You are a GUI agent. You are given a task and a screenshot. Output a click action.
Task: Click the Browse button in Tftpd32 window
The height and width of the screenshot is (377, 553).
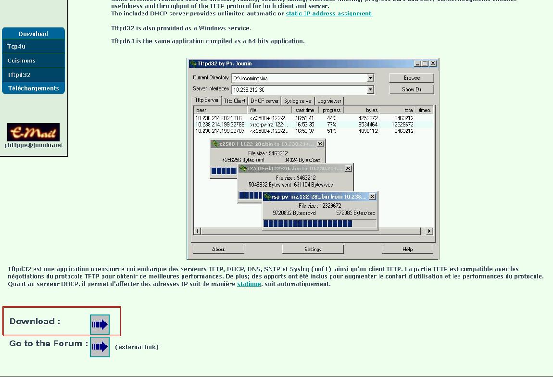pyautogui.click(x=412, y=77)
